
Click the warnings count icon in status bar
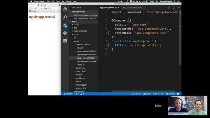[82, 94]
